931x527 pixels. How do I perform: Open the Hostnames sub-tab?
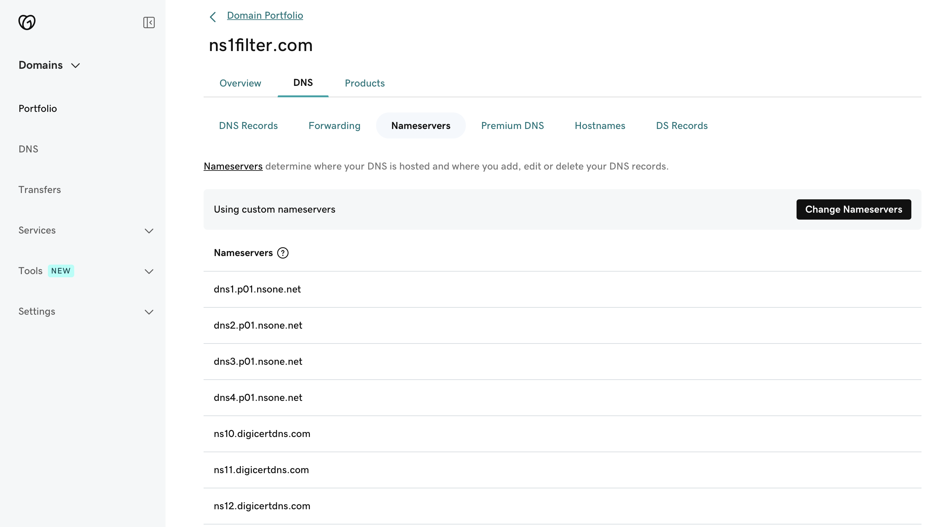(x=600, y=125)
